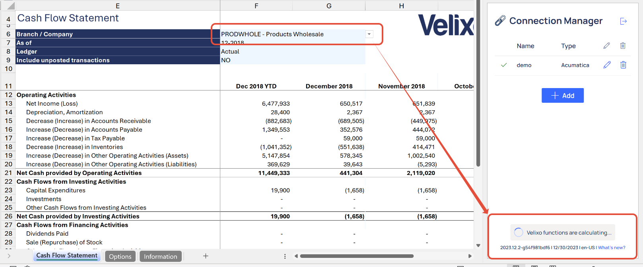
Task: Open the Options sheet tab
Action: pos(120,257)
